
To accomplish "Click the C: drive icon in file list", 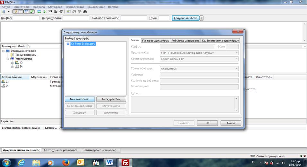I will (x=3, y=81).
